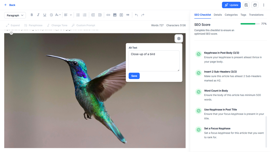This screenshot has width=271, height=152.
Task: Click the Custom Prompt AI tool
Action: pos(83,25)
